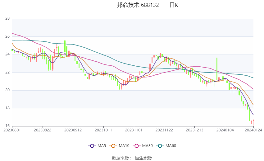Click the x-axis date label 20231011
This screenshot has width=264, height=161.
(103, 130)
